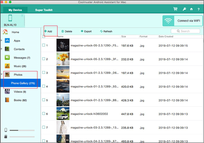Click the Delete trash icon
Screen dimensions: 204x143
(x=63, y=31)
